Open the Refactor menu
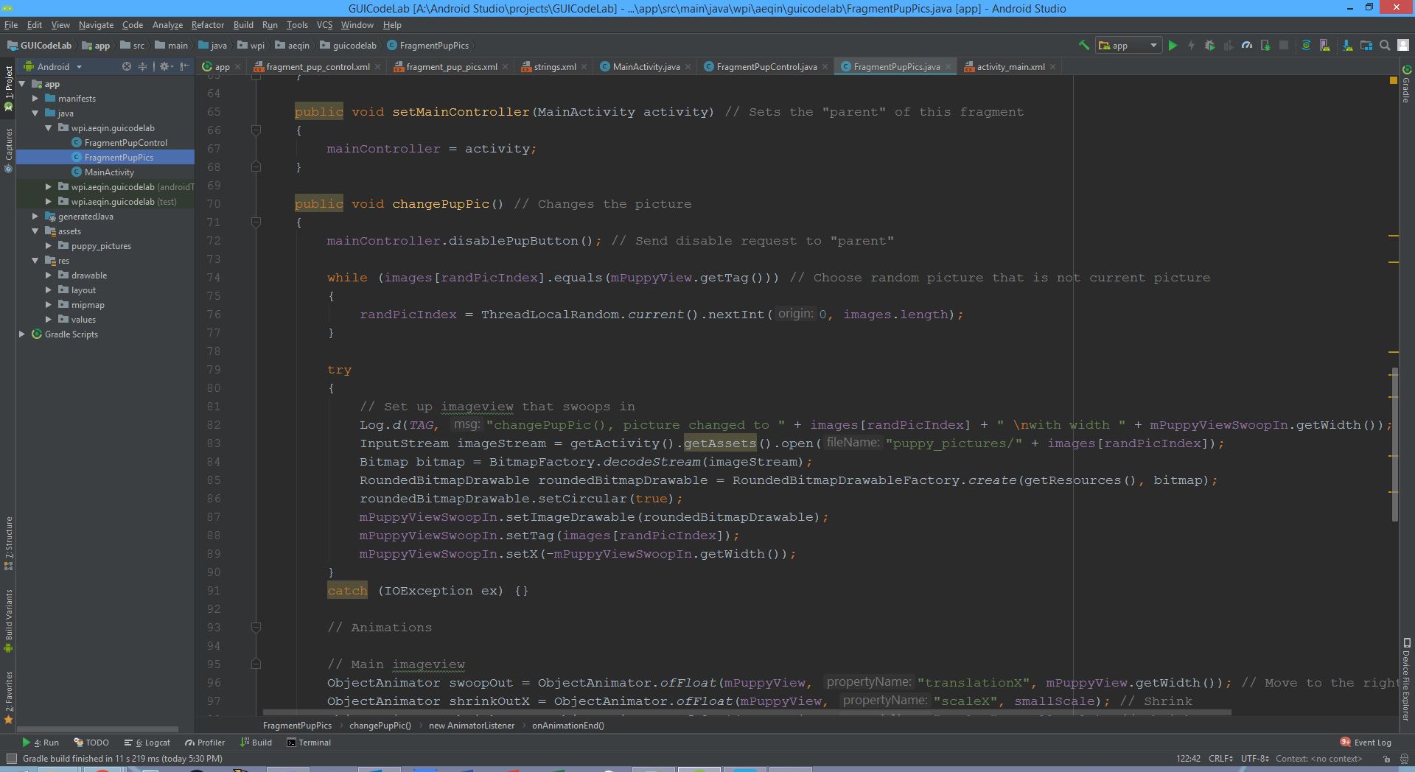The height and width of the screenshot is (772, 1415). click(207, 24)
